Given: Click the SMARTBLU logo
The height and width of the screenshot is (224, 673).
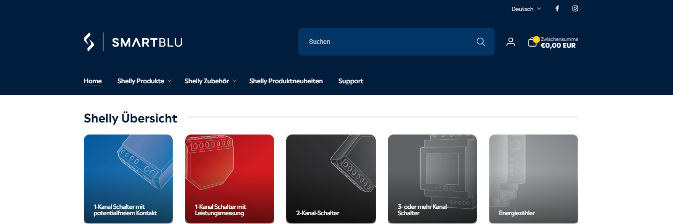Looking at the screenshot, I should click(x=133, y=42).
